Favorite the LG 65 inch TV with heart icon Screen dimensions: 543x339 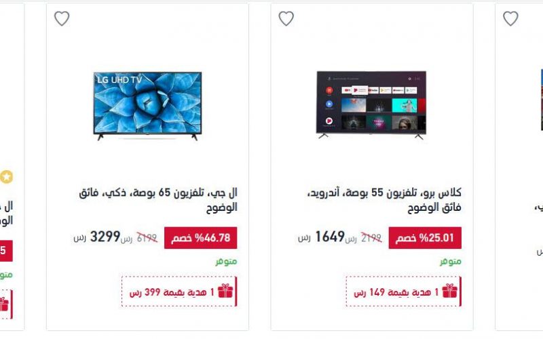click(x=62, y=18)
